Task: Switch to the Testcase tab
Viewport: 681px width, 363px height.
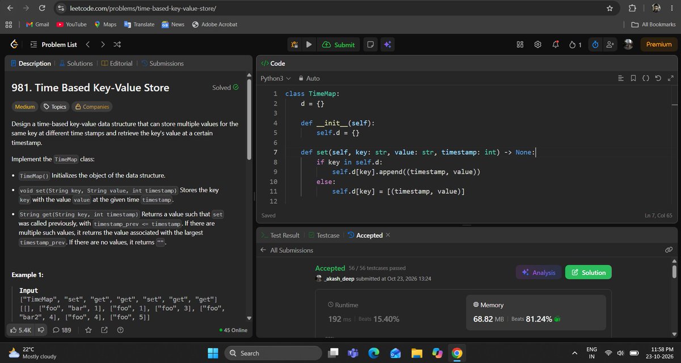Action: point(325,235)
